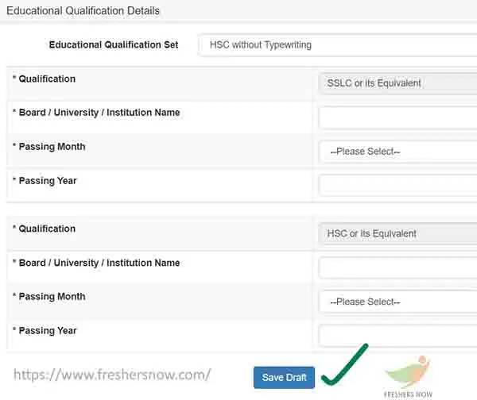Open the Educational Qualification Set dropdown

(337, 45)
